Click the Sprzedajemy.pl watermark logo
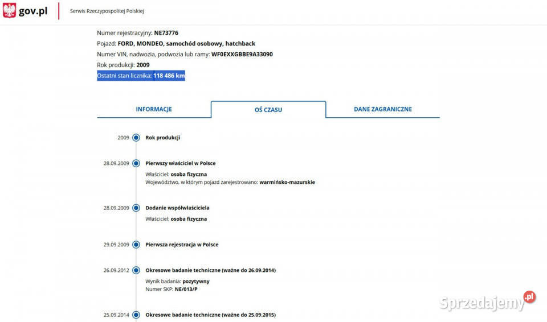Image resolution: width=547 pixels, height=322 pixels. click(x=487, y=301)
